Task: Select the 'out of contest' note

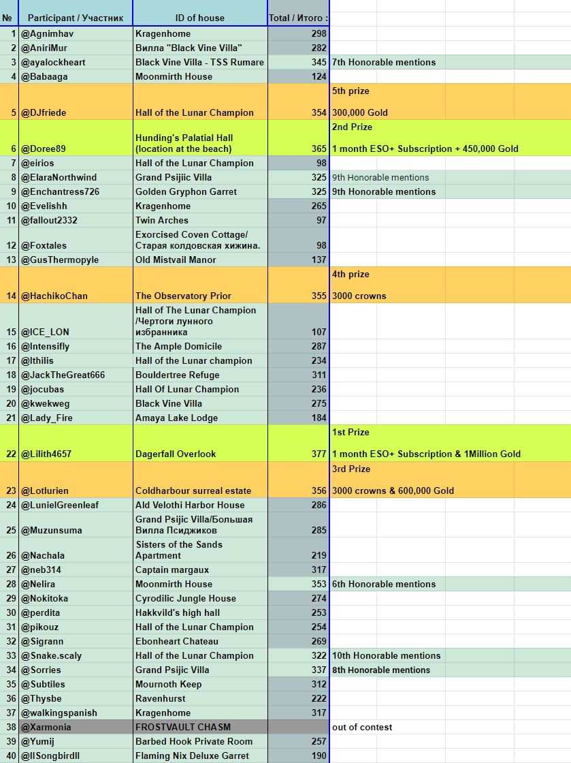Action: pyautogui.click(x=362, y=727)
